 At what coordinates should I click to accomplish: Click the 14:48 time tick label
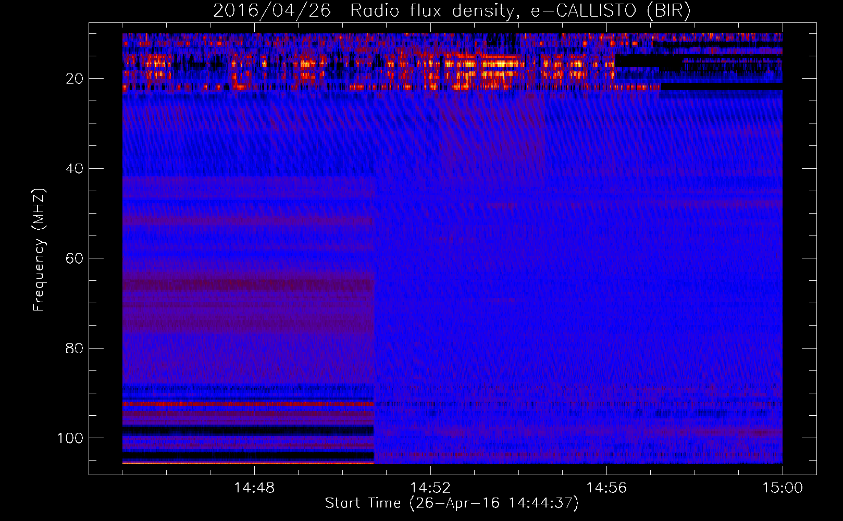[254, 488]
